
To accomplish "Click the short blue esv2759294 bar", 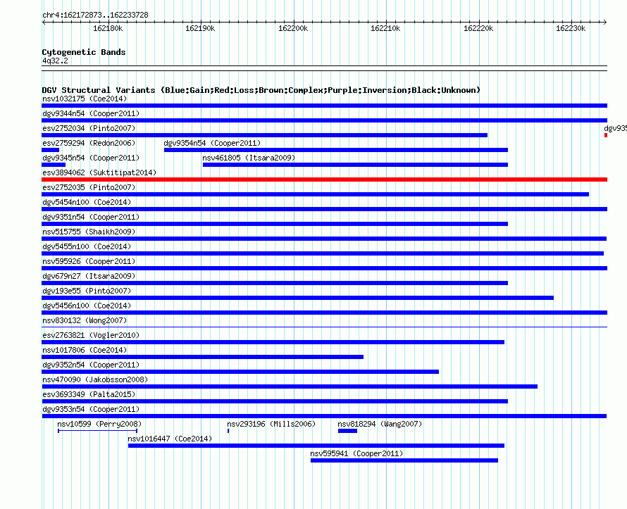I will [51, 150].
